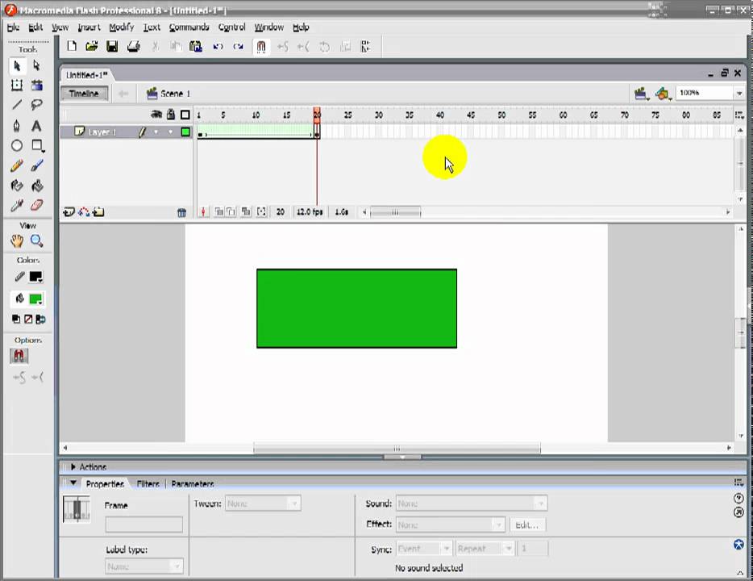The image size is (753, 581).
Task: Click the Timeline toggle button
Action: [x=84, y=94]
